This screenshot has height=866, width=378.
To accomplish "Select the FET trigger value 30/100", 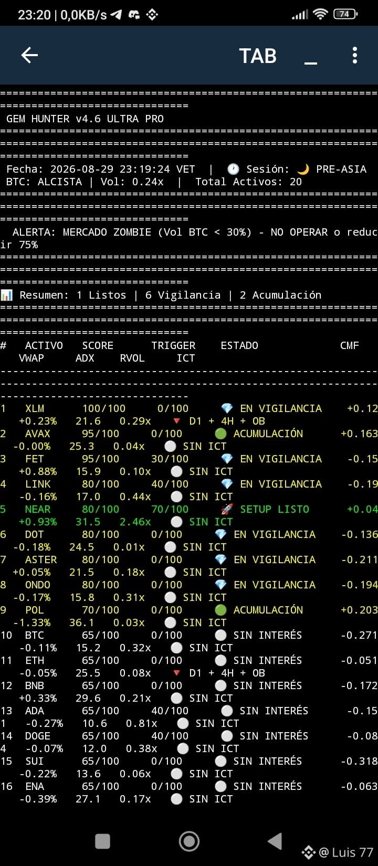I will [x=170, y=459].
